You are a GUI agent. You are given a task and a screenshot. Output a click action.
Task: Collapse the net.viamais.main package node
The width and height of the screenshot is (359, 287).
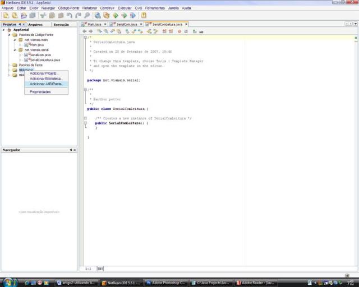pyautogui.click(x=15, y=40)
